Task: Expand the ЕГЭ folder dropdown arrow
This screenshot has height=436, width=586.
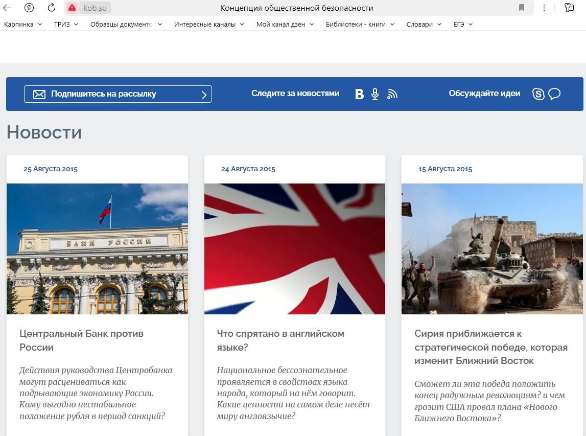Action: tap(471, 25)
